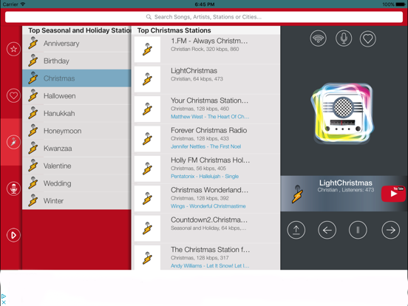
Task: Click the Wi-Fi indicator in status bar
Action: (23, 4)
